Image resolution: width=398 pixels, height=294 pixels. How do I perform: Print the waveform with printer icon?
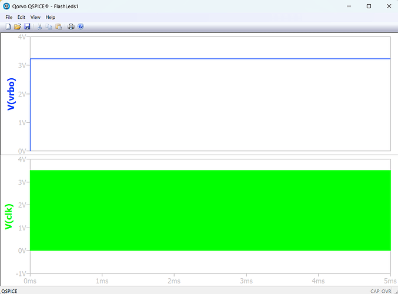71,26
